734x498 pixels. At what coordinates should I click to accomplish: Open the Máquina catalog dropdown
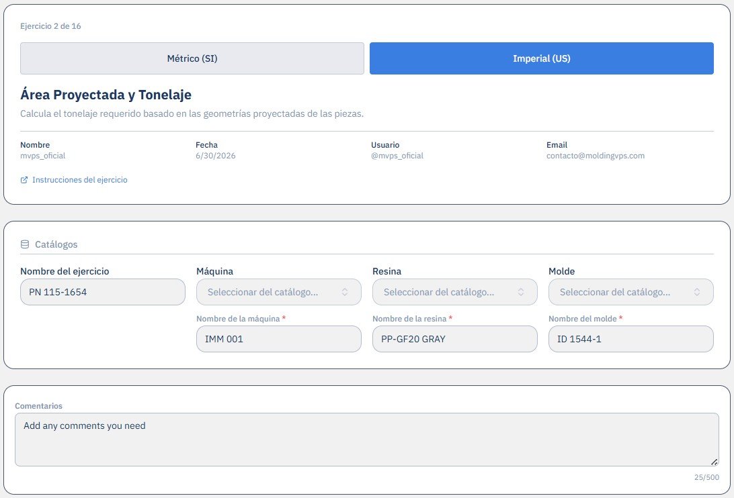point(278,292)
